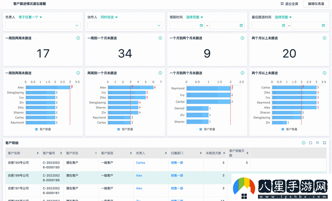332x201 pixels.
Task: Click the 退出全屏 button
Action: tap(289, 4)
